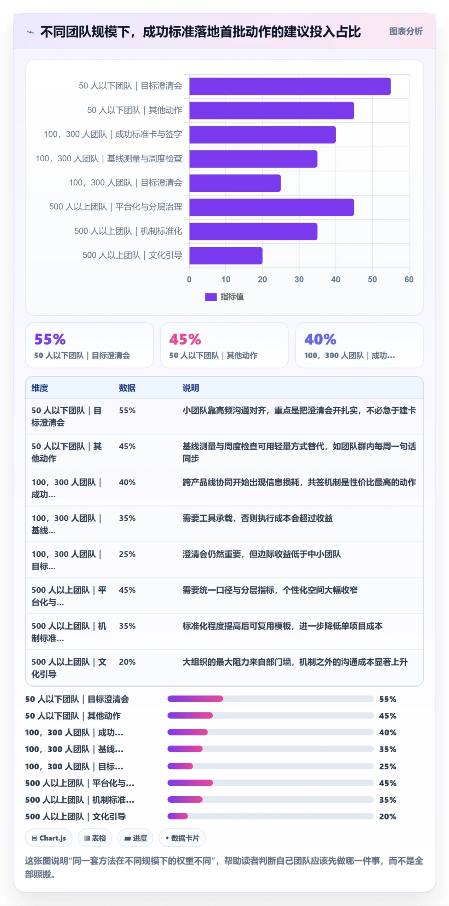Screen dimensions: 449x906
Task: Click the 40% progress bar for 100，300 人团队｜成功…
Action: (270, 732)
